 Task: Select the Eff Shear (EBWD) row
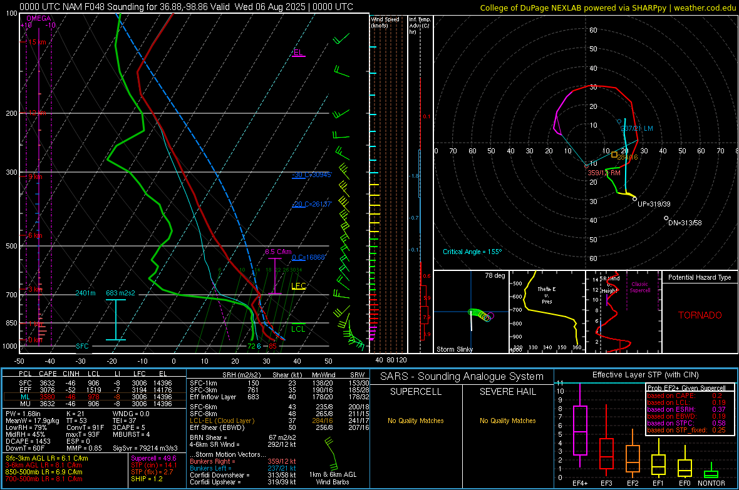(279, 428)
